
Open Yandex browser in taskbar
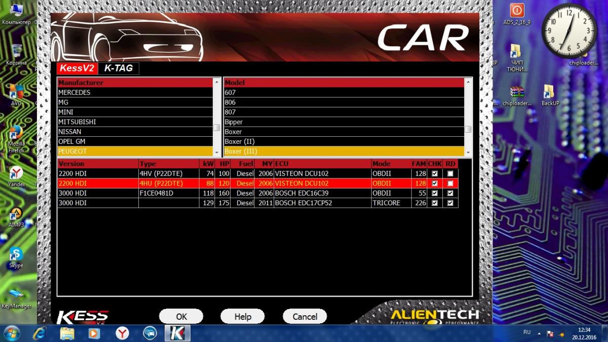pos(122,333)
